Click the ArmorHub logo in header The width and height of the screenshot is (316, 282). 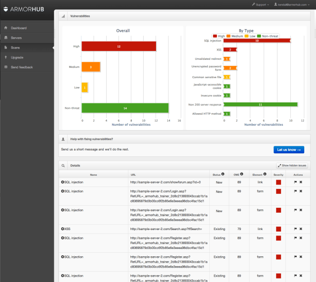pos(27,8)
